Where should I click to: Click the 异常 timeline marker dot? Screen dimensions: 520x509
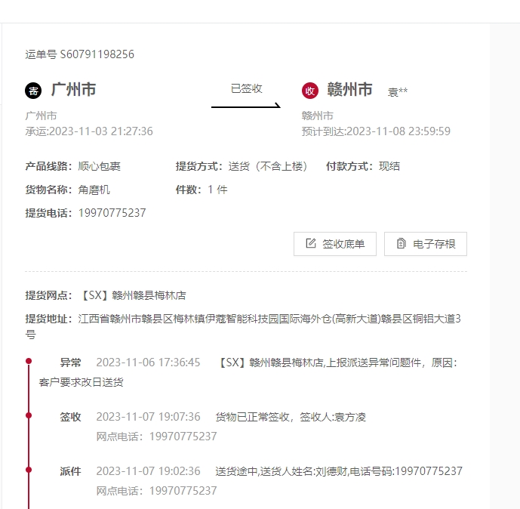point(29,361)
